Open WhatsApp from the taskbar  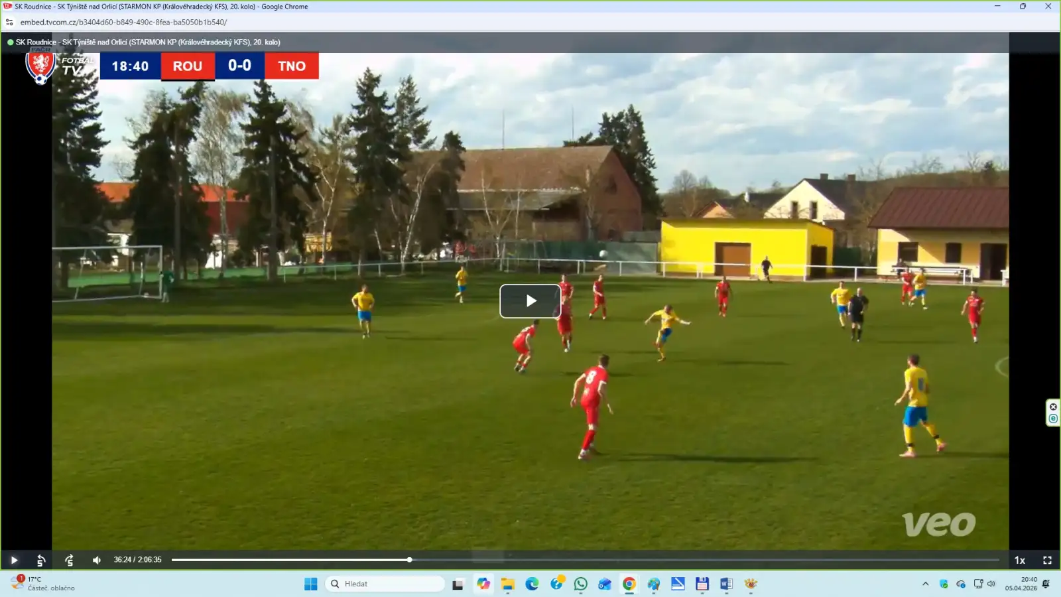580,584
